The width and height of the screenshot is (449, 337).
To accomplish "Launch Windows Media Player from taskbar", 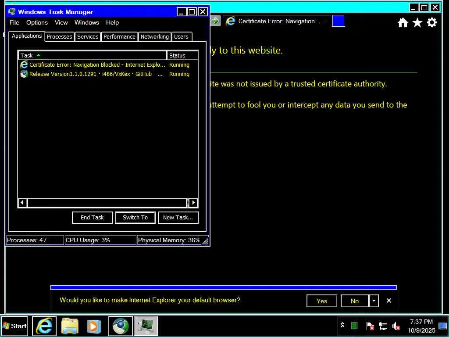I will pyautogui.click(x=94, y=326).
